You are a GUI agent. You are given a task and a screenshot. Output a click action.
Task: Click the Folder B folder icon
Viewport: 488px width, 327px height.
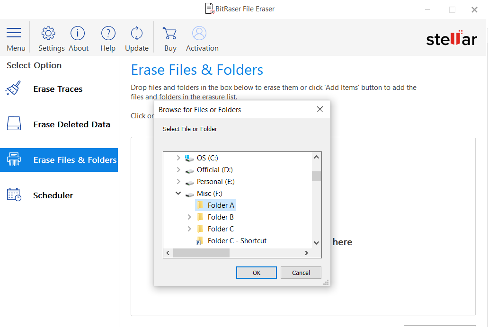(x=200, y=217)
